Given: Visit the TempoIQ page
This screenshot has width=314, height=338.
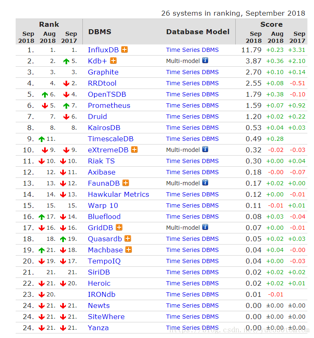Looking at the screenshot, I should tap(104, 261).
